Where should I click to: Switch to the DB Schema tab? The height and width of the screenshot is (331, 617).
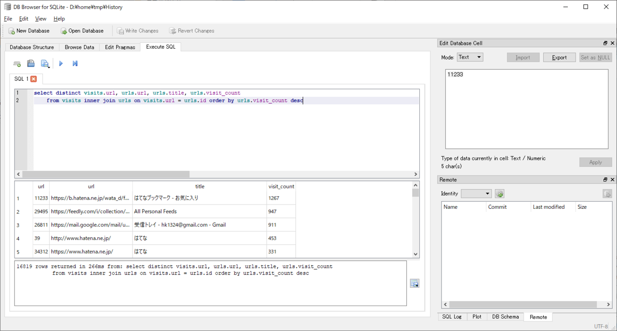(505, 317)
